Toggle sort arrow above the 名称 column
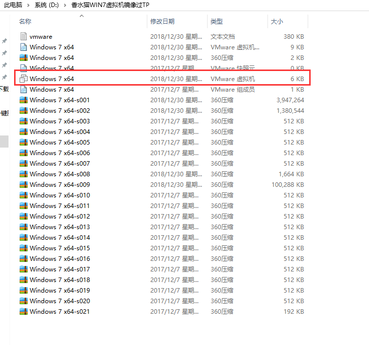Image resolution: width=369 pixels, height=345 pixels. point(82,16)
